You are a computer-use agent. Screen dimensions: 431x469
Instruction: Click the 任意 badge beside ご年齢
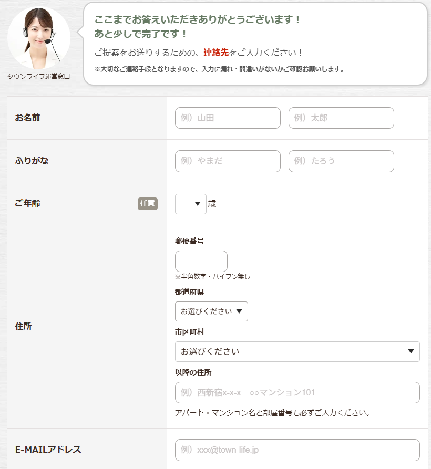148,204
